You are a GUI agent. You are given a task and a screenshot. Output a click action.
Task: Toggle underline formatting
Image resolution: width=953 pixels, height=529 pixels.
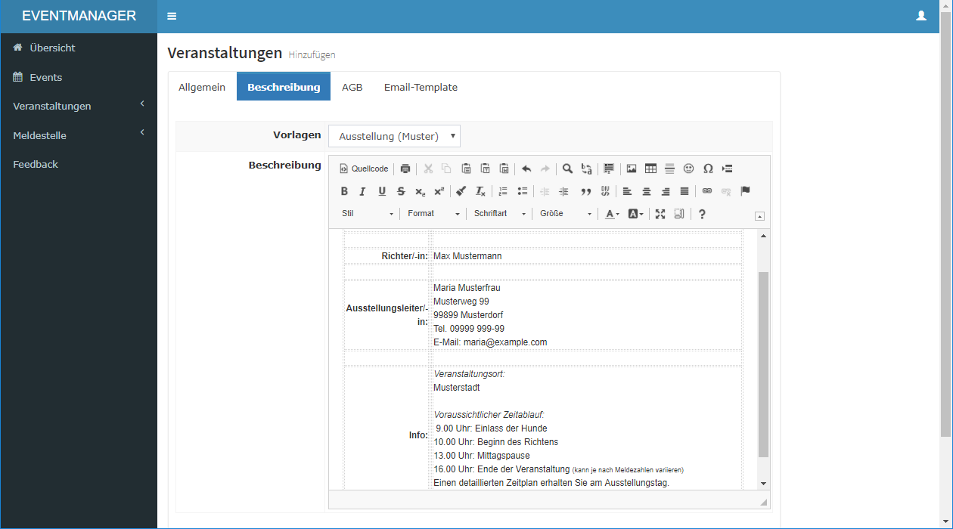pos(382,191)
